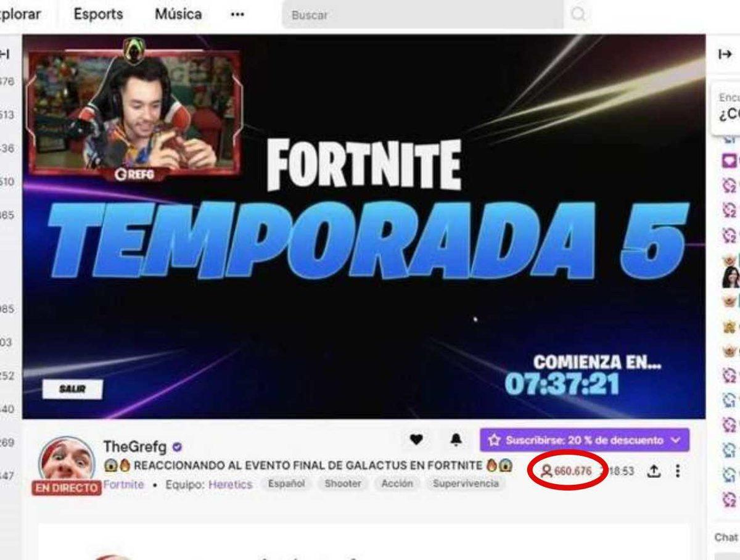Share the stream via the upload icon

click(x=655, y=471)
